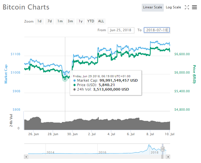201x163 pixels.
Task: Select the 1m zoom range
Action: point(60,21)
